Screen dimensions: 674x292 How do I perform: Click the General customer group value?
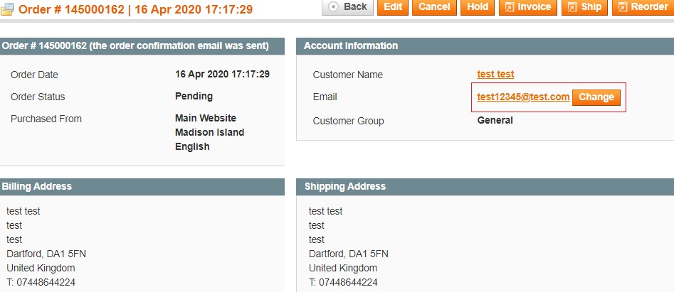[x=495, y=121]
